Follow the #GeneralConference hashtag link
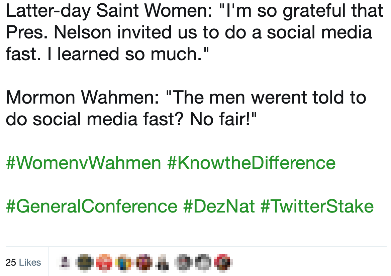Screen dimensions: 391x276 click(92, 207)
